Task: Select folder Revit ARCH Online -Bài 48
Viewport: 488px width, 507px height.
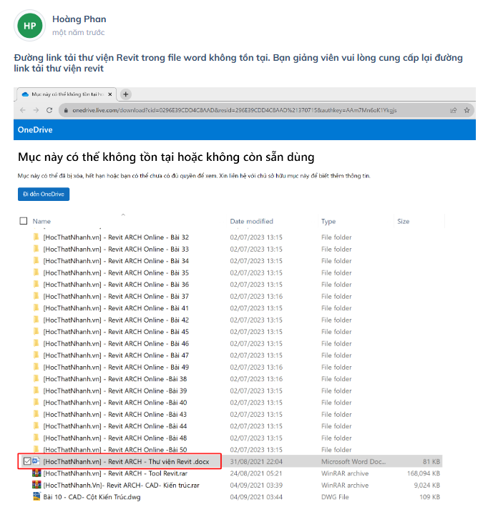Action: coord(115,438)
